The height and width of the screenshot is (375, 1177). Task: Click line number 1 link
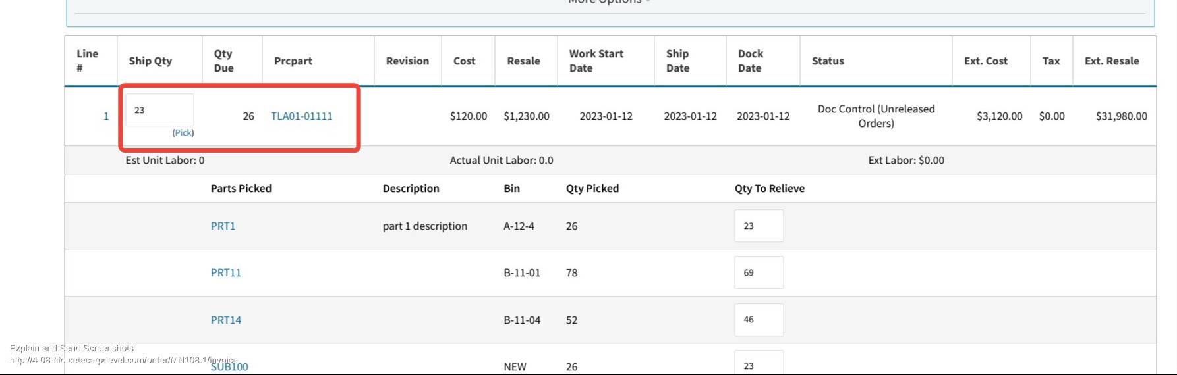point(106,116)
